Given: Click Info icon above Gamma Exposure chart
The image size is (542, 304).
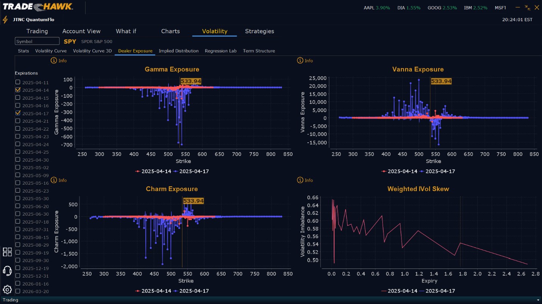Looking at the screenshot, I should tap(54, 60).
